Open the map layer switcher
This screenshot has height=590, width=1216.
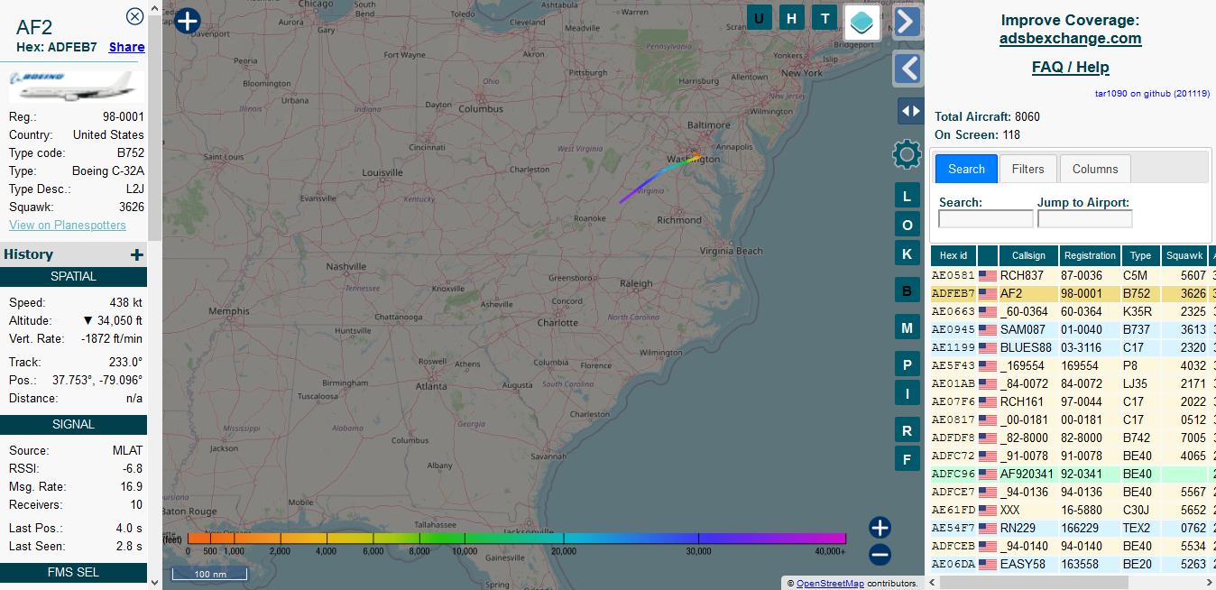point(861,22)
